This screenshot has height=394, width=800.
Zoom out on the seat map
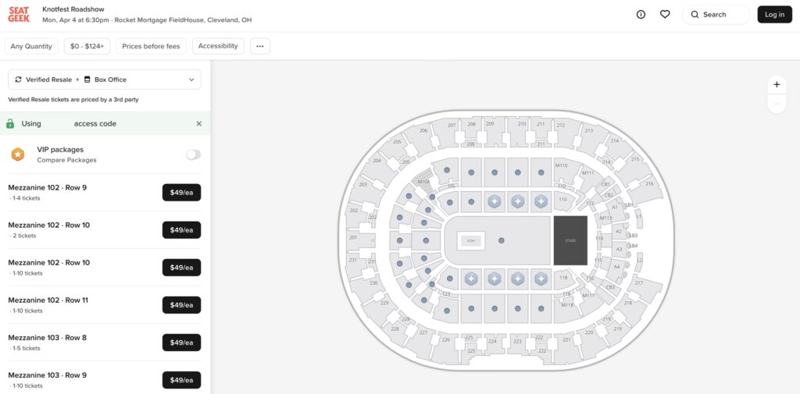(x=777, y=104)
